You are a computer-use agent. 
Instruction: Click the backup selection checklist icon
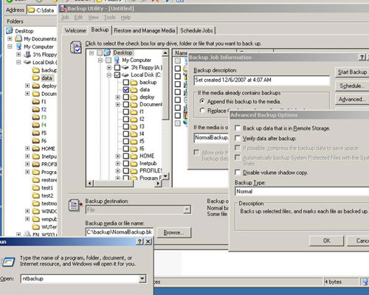pyautogui.click(x=76, y=47)
